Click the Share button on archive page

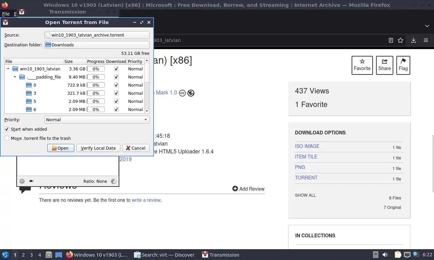tap(384, 65)
